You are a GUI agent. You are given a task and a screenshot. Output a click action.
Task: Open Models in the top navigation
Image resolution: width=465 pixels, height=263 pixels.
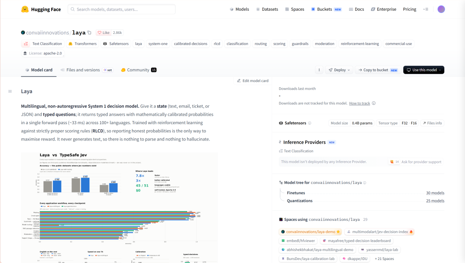(239, 9)
